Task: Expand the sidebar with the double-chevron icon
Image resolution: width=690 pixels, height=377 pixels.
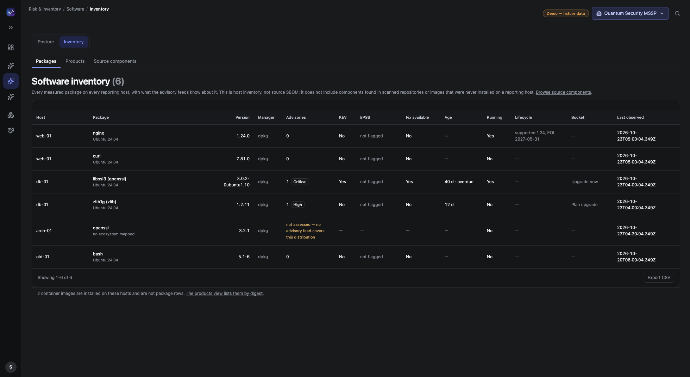Action: coord(11,27)
